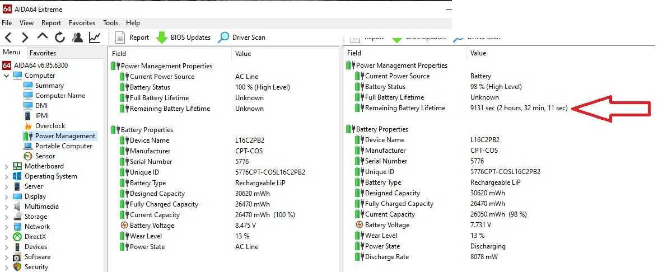Select "8.475 V" Battery Voltage value
Image resolution: width=658 pixels, height=272 pixels.
tap(245, 226)
